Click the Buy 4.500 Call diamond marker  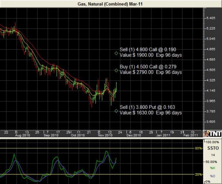pos(116,70)
